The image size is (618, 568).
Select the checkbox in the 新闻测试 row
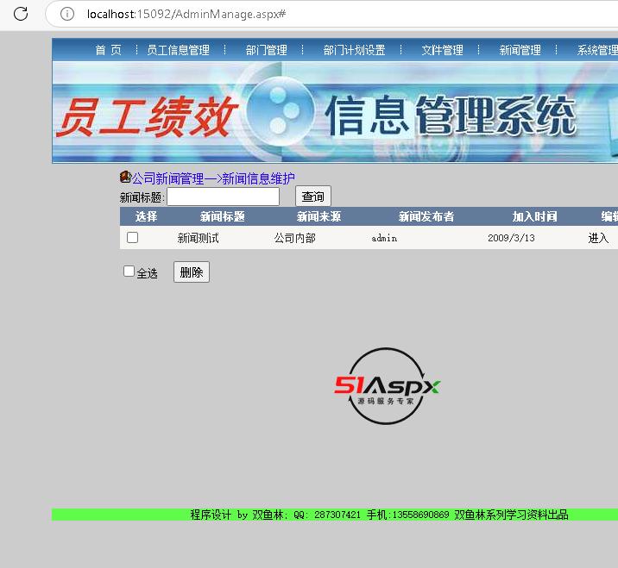tap(133, 238)
